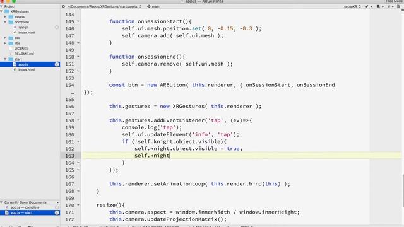Select the XRGestures project folder
404x227 pixels.
pyautogui.click(x=20, y=11)
